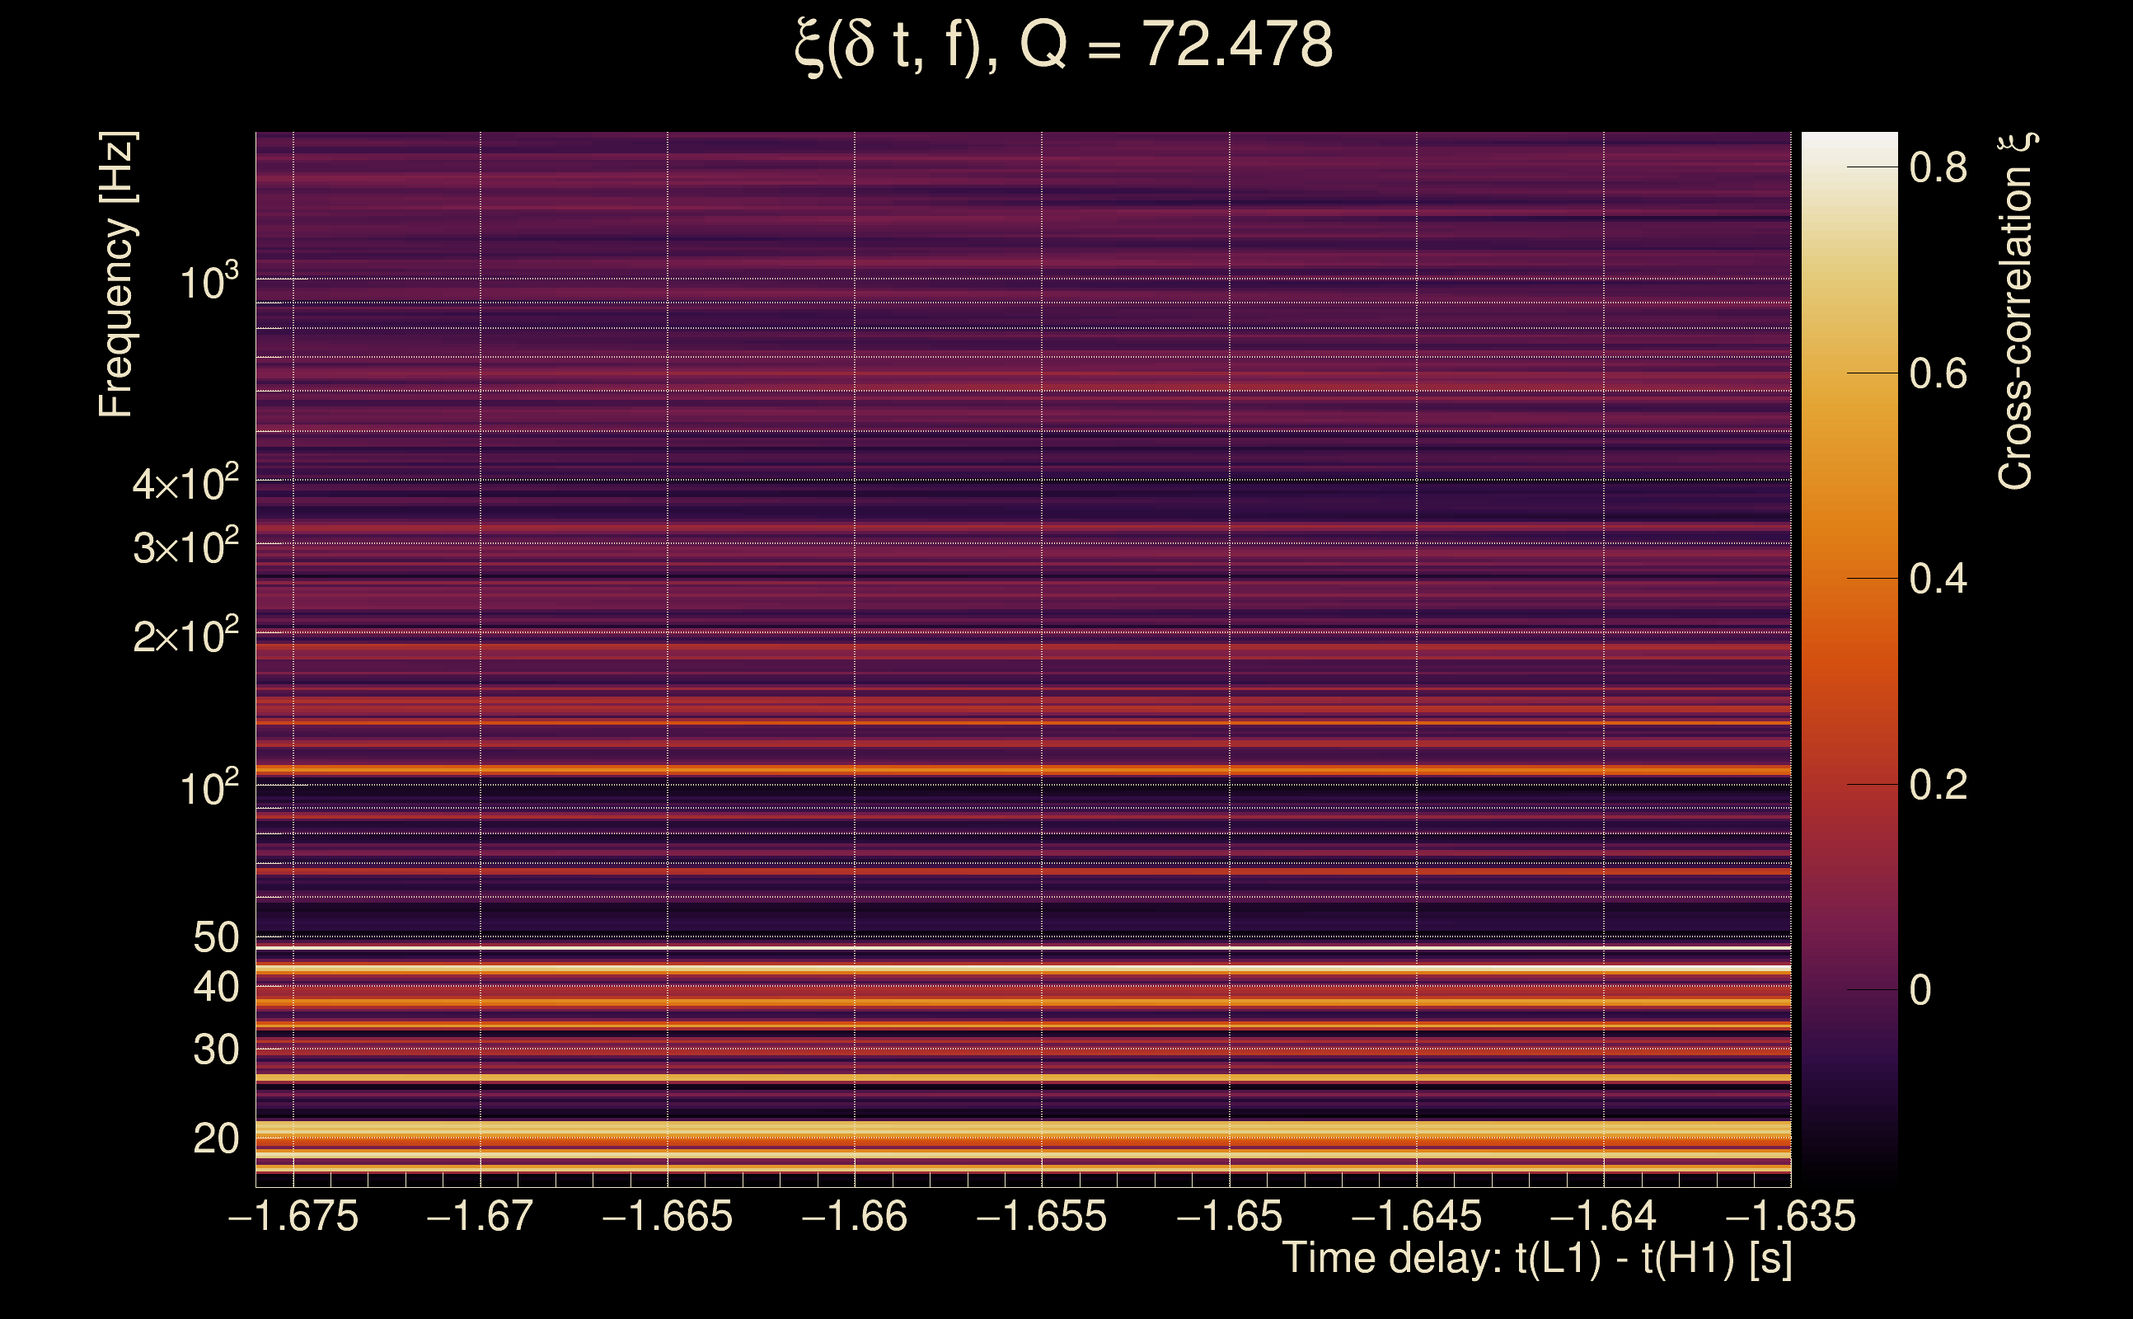
Task: Click the 4×10² frequency tick label
Action: coord(185,484)
